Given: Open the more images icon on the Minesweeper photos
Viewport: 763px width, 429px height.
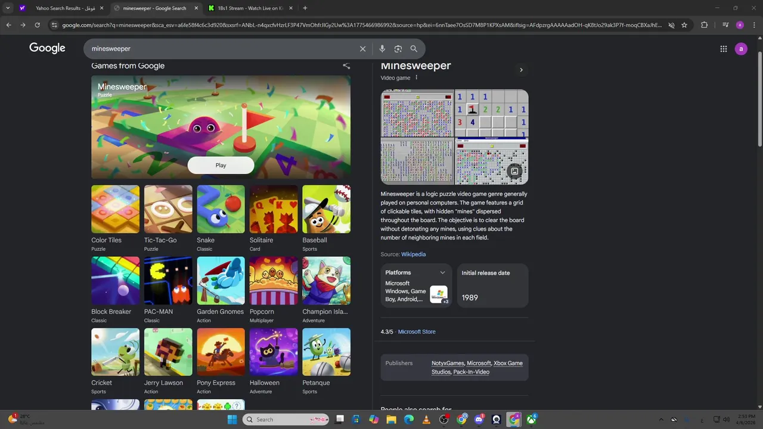Looking at the screenshot, I should click(x=514, y=171).
